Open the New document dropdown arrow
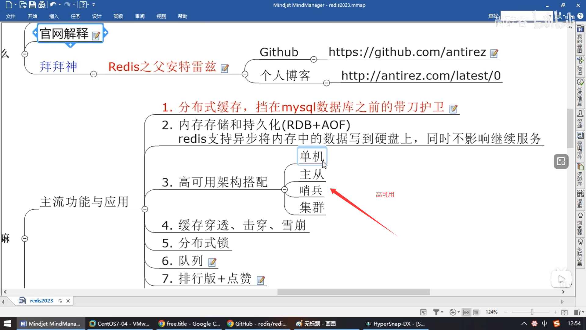Image resolution: width=586 pixels, height=330 pixels. (16, 5)
